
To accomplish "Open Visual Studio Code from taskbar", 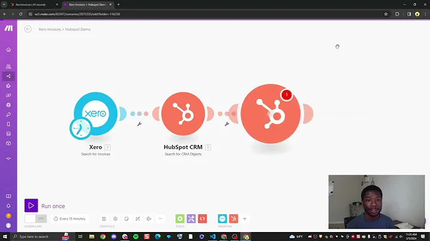I will 213,237.
